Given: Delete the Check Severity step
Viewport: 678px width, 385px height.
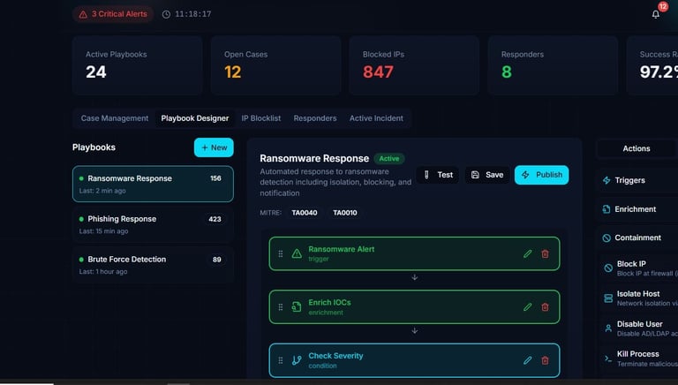Looking at the screenshot, I should tap(546, 360).
